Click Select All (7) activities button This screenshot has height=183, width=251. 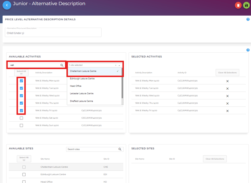coord(21,73)
